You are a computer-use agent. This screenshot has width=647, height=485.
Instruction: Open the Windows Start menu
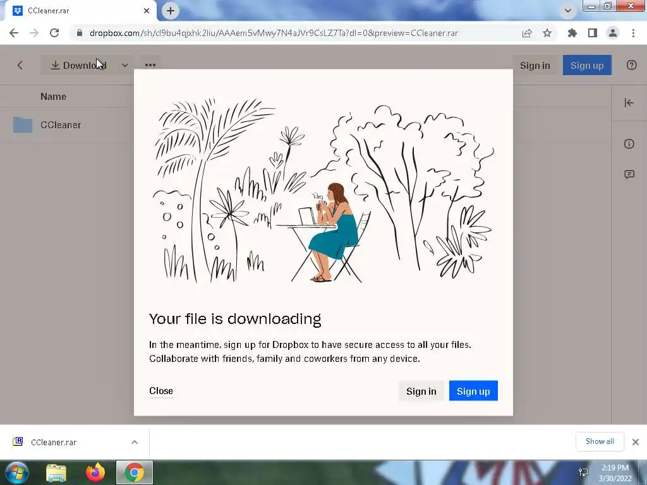pos(16,472)
